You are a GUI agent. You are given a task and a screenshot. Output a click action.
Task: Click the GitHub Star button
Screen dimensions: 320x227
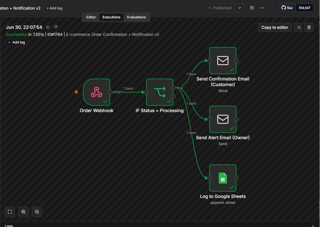[x=287, y=8]
